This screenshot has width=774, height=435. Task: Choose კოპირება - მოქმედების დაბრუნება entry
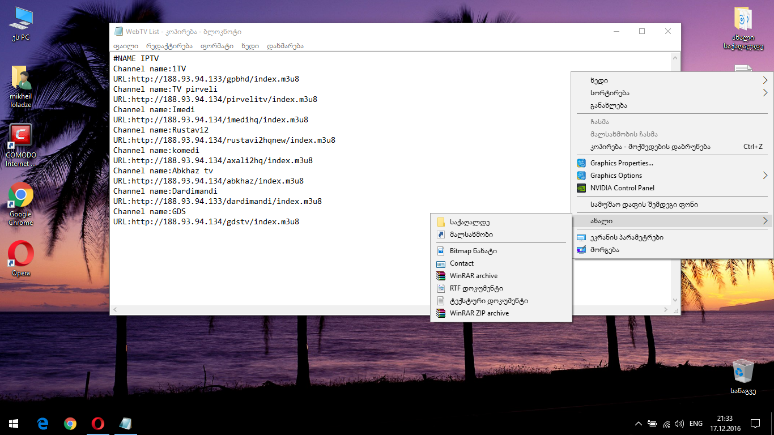click(x=672, y=147)
